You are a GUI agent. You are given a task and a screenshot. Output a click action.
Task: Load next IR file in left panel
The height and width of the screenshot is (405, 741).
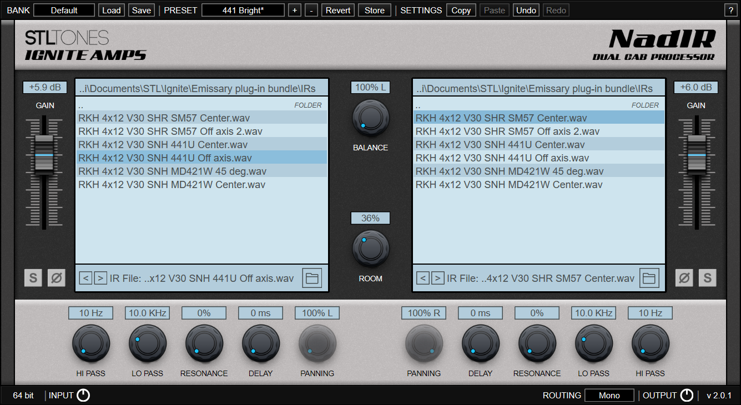click(x=100, y=278)
